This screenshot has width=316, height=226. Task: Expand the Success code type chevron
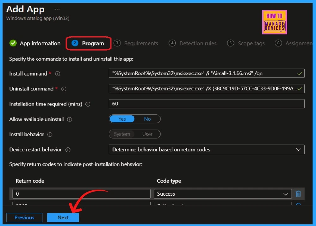coord(286,194)
